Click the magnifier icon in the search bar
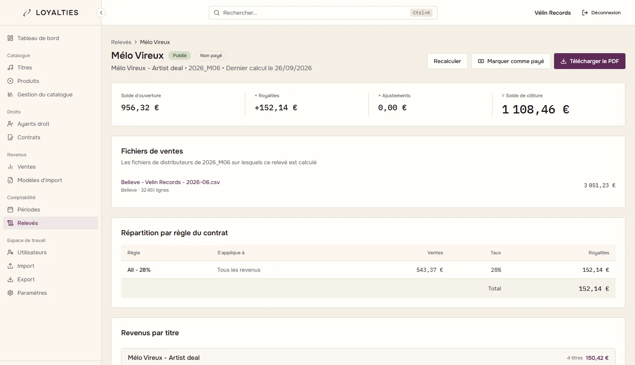Screen dimensions: 635x365 (x=217, y=13)
